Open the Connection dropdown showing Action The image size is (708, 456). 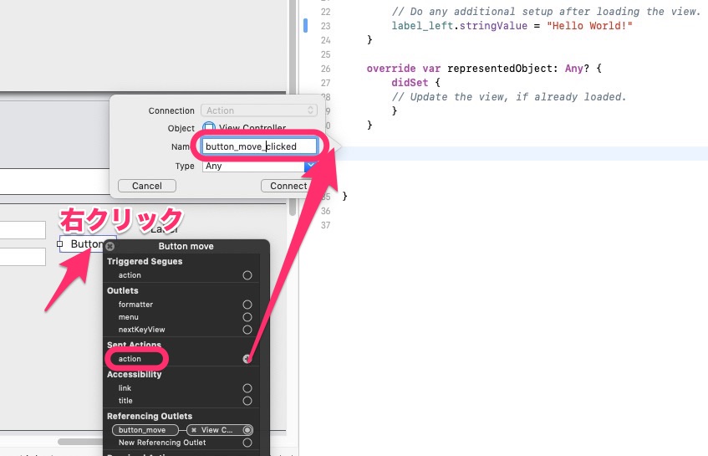pyautogui.click(x=259, y=110)
